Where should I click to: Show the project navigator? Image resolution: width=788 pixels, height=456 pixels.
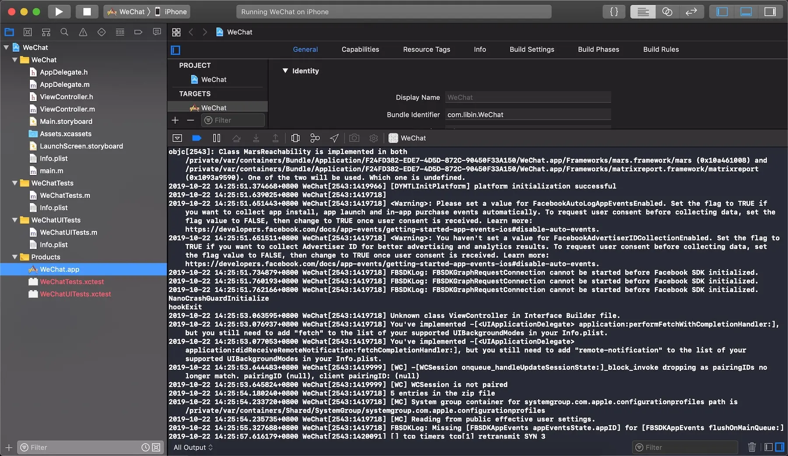(x=9, y=32)
